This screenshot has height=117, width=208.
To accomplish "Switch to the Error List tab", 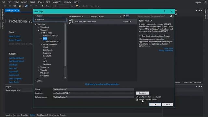I will pyautogui.click(x=25, y=115).
